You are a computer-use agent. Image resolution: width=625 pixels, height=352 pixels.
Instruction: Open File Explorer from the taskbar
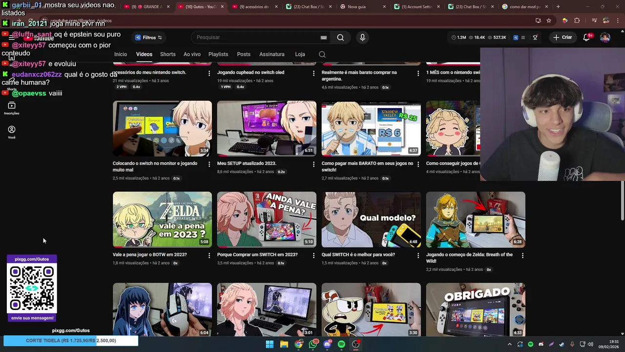coord(284,344)
